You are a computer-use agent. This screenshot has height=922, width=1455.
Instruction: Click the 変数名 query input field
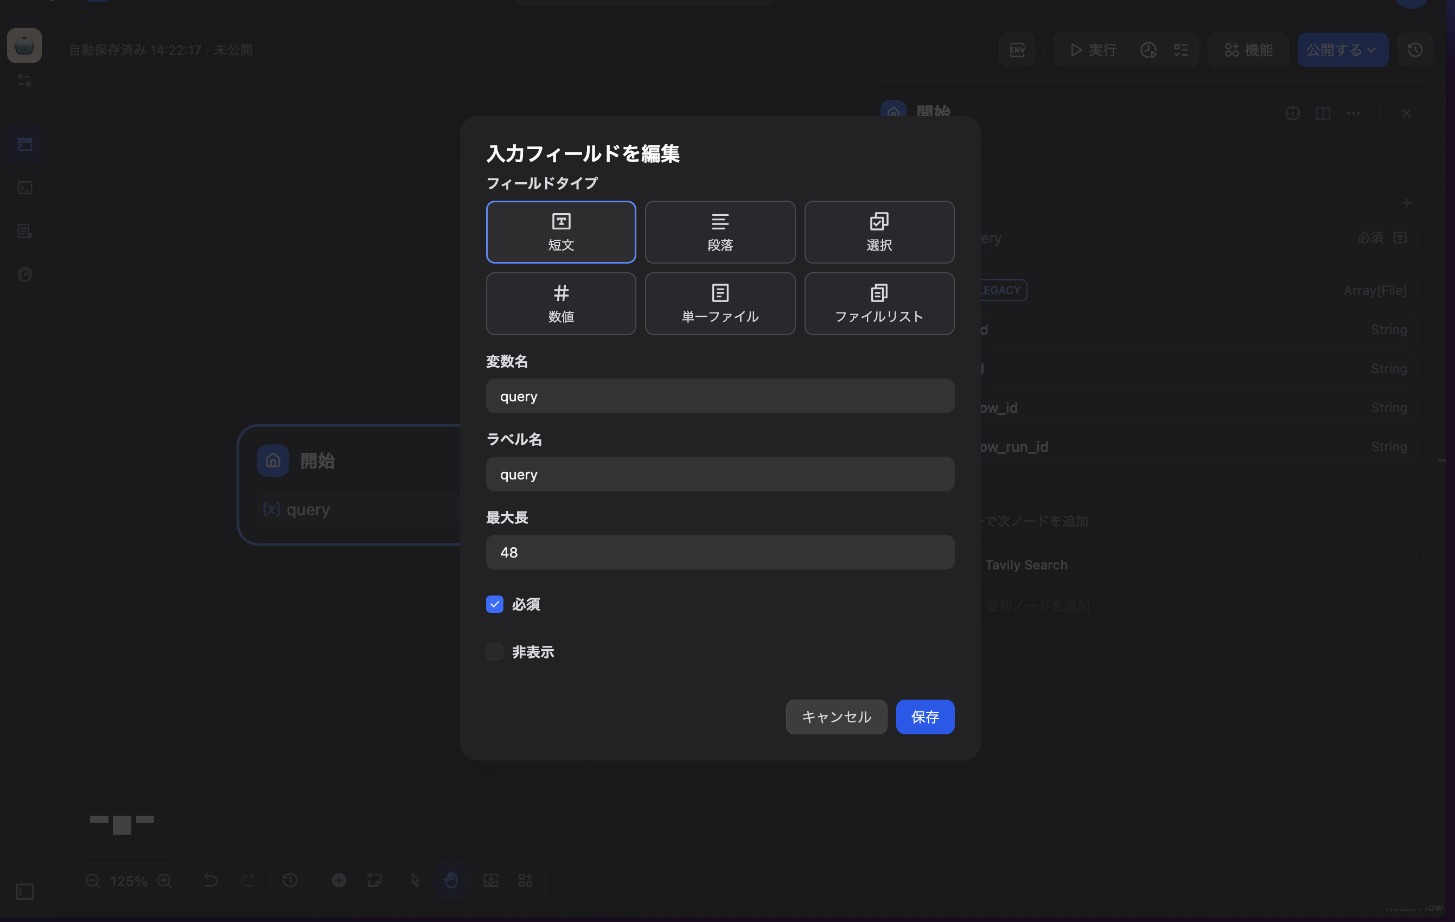[x=719, y=396]
